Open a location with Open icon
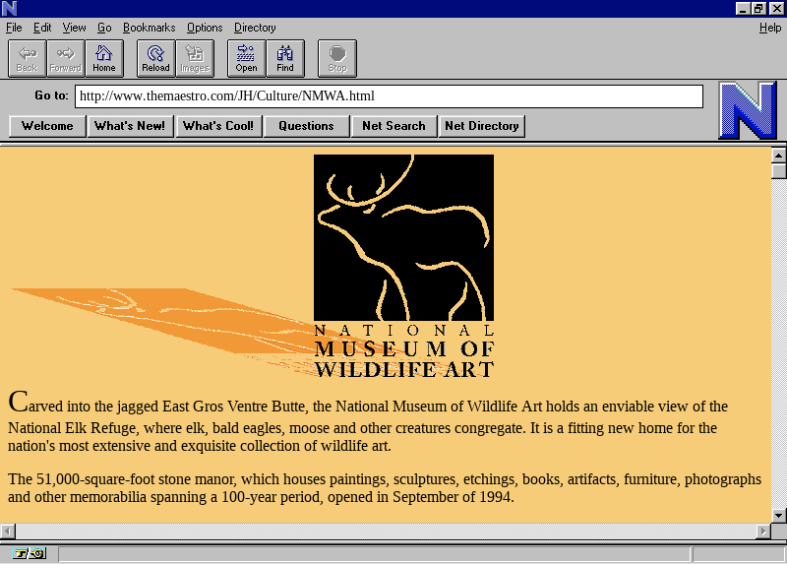Screen dimensions: 787x564 246,58
